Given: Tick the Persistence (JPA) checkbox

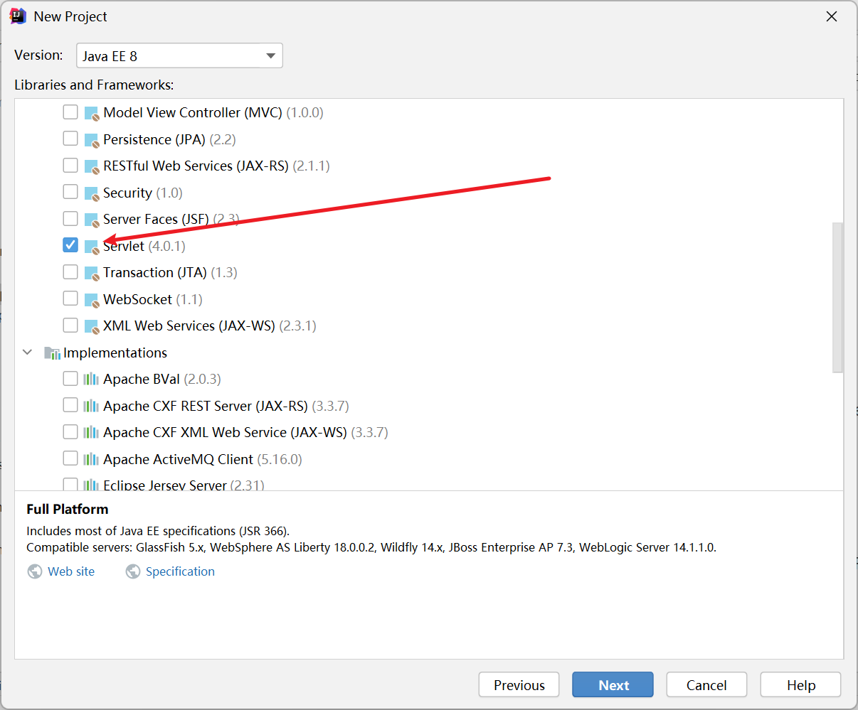Looking at the screenshot, I should point(70,139).
